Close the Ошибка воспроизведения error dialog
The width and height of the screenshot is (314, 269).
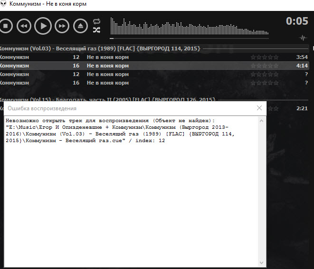(x=259, y=108)
